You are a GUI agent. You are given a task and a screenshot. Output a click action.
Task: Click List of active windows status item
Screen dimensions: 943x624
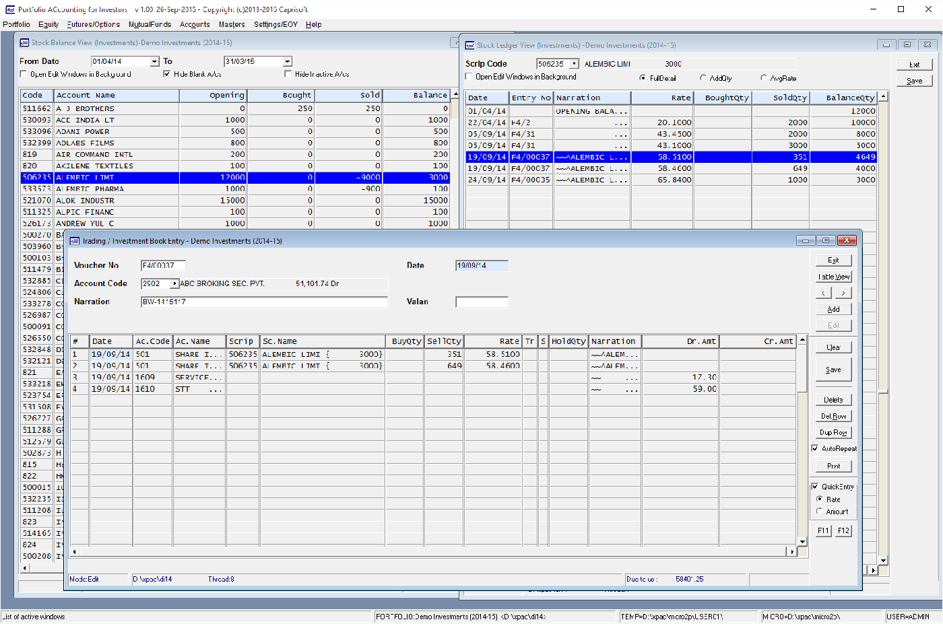(x=34, y=617)
